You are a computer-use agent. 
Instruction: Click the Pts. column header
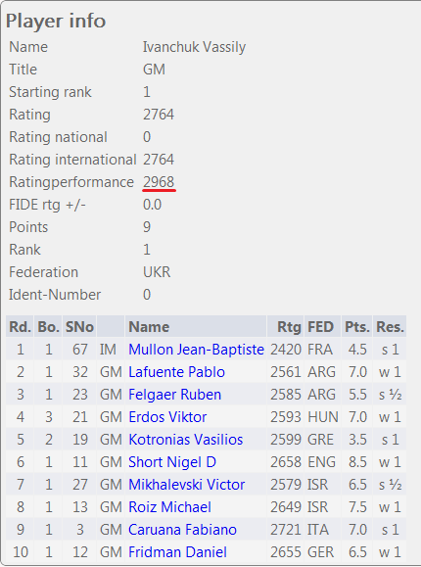357,327
